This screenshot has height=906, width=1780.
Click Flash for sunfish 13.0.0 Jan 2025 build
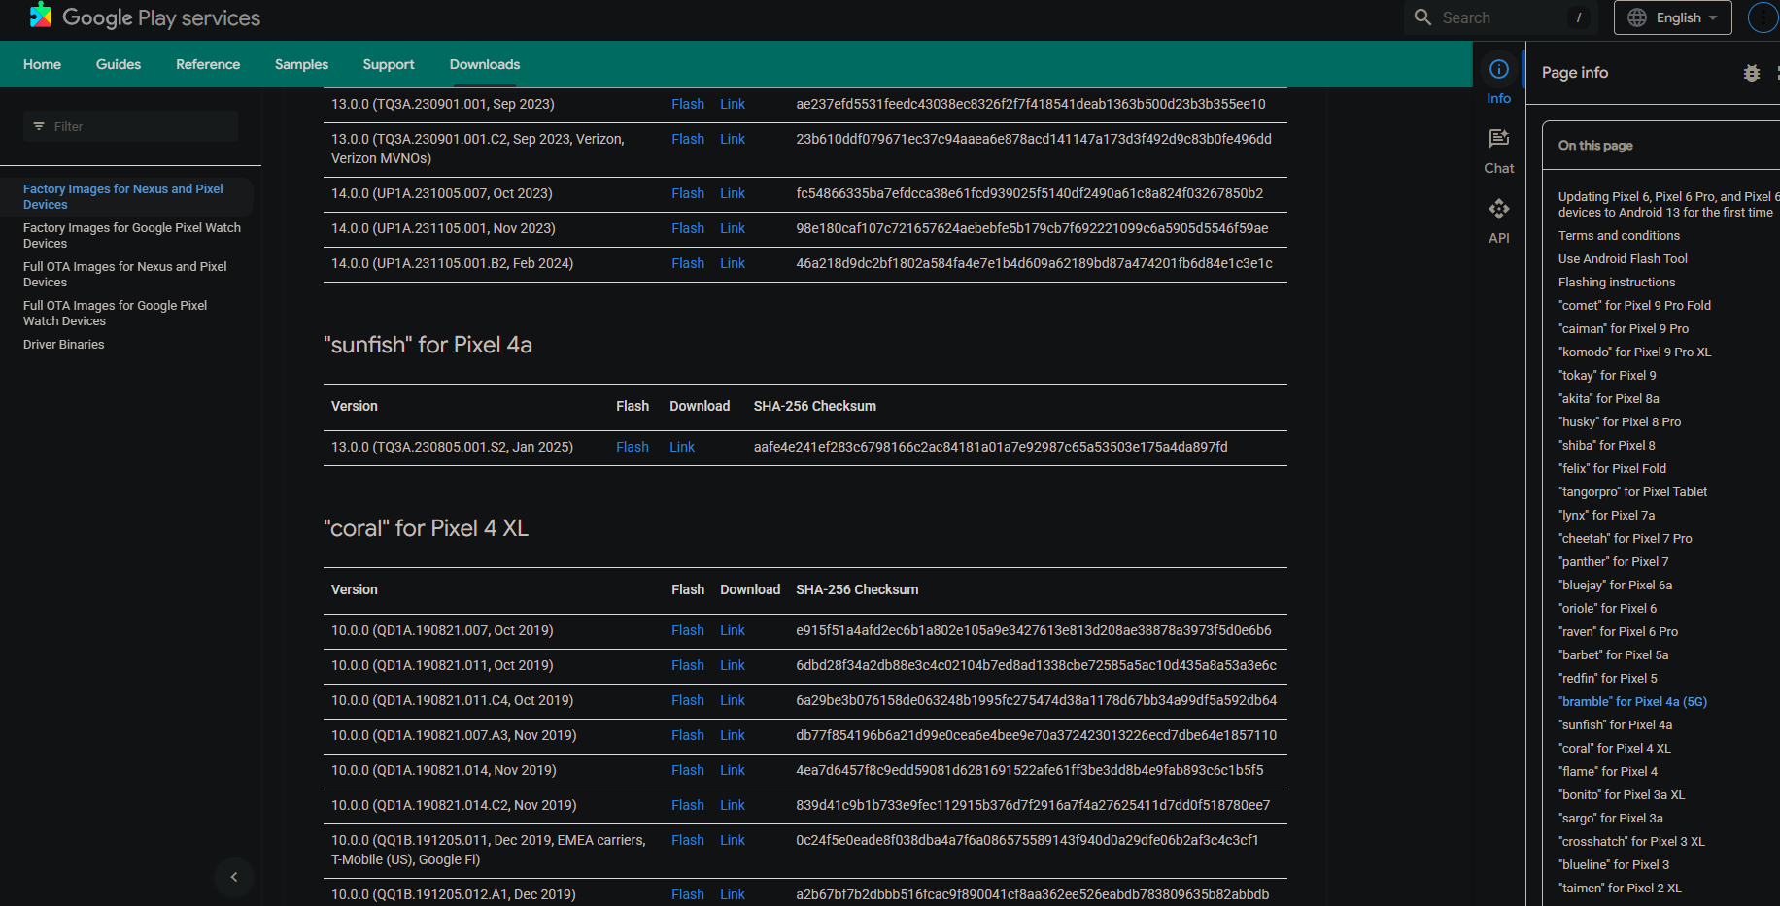click(x=632, y=447)
